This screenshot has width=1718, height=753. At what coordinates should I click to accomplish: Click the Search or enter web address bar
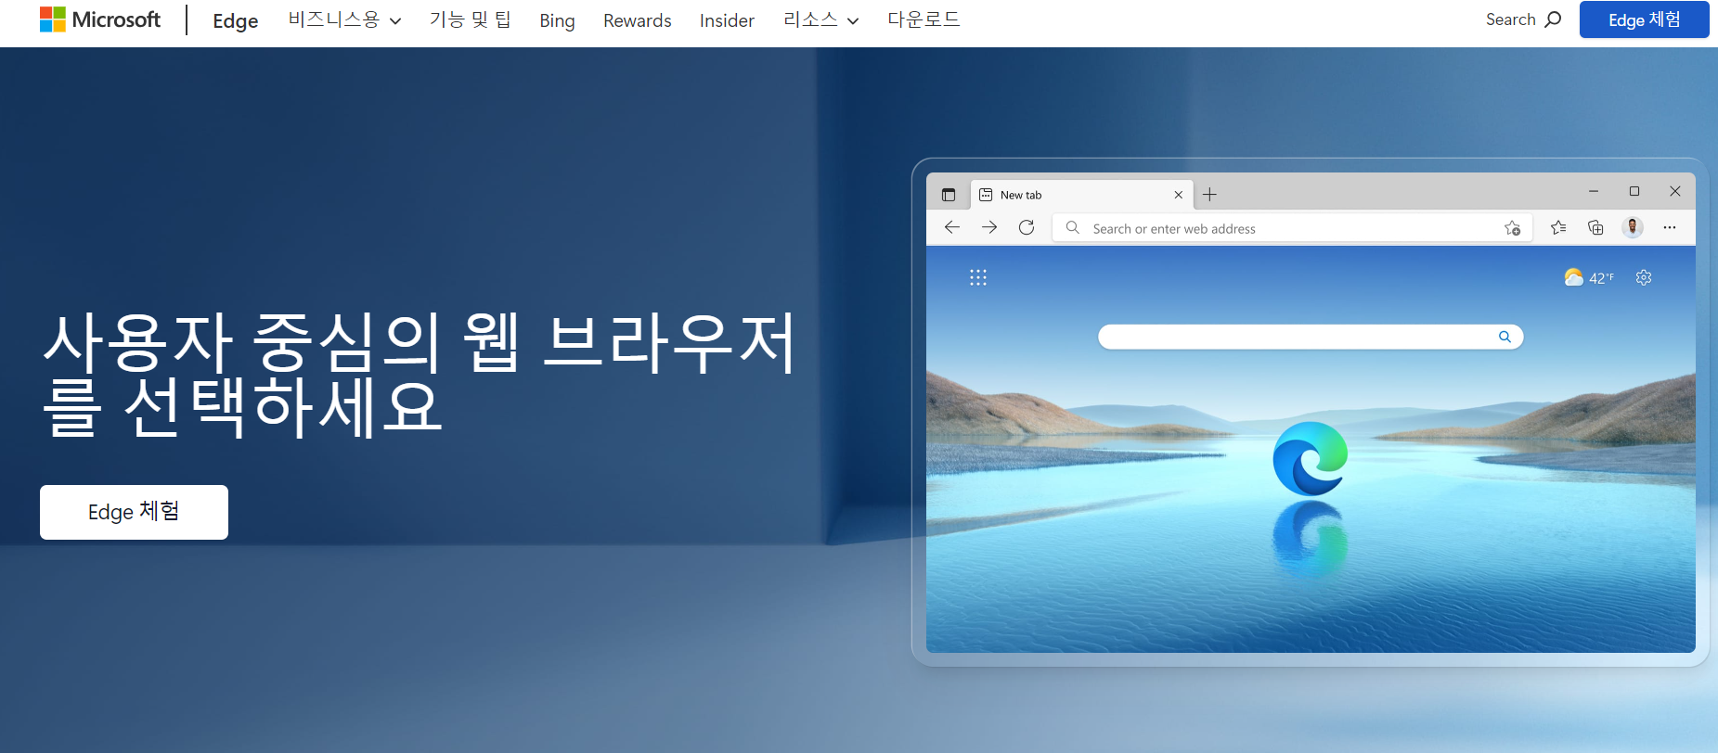click(1292, 228)
